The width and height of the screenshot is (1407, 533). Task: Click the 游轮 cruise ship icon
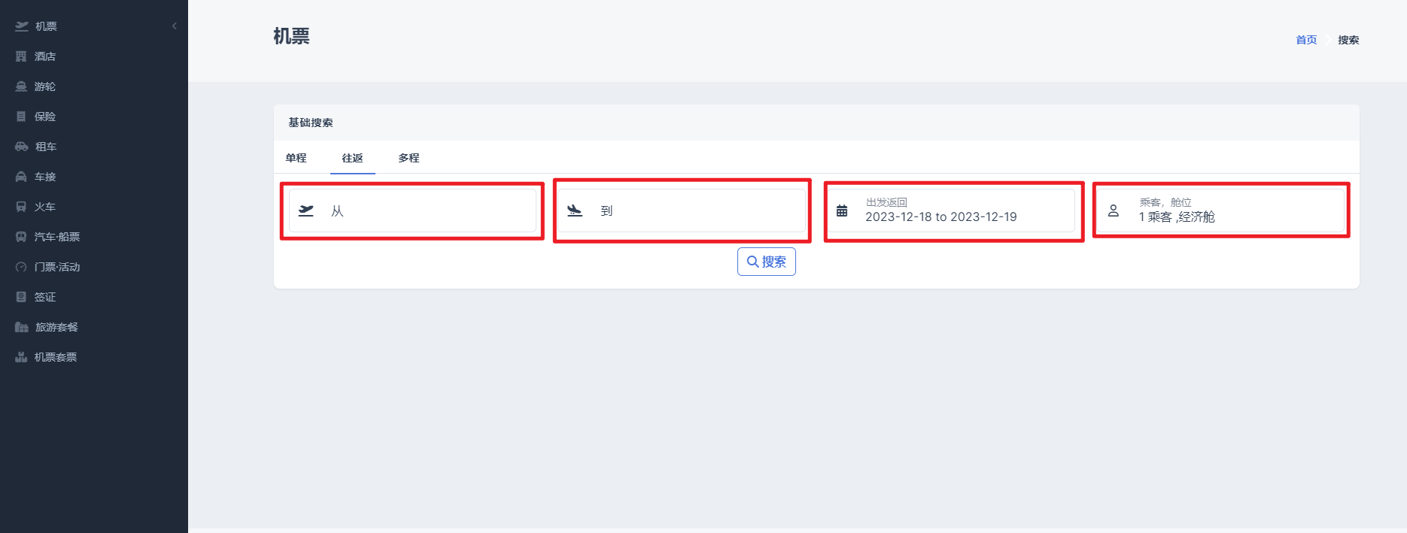[21, 86]
